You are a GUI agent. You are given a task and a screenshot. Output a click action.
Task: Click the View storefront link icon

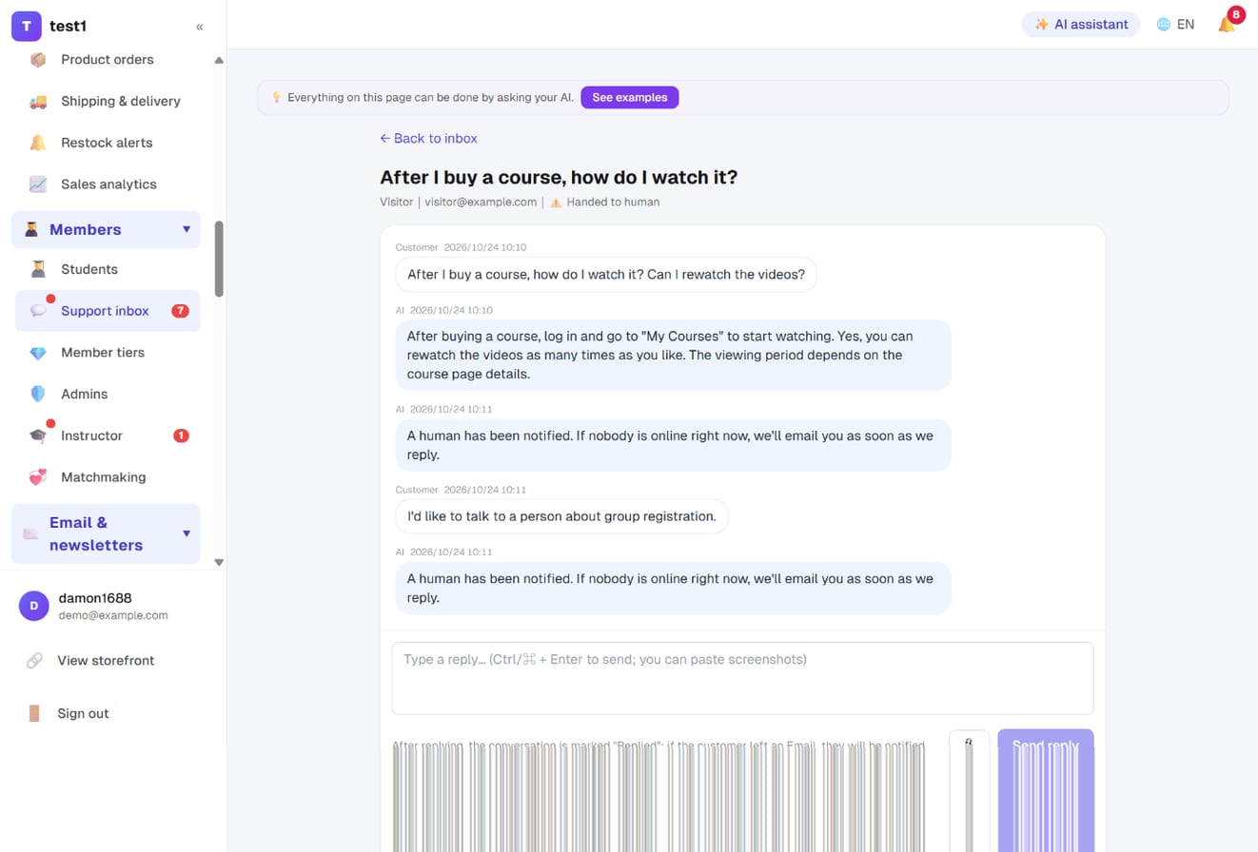pos(34,660)
